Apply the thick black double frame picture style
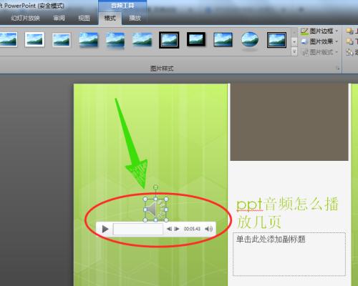358x286 pixels. [169, 40]
